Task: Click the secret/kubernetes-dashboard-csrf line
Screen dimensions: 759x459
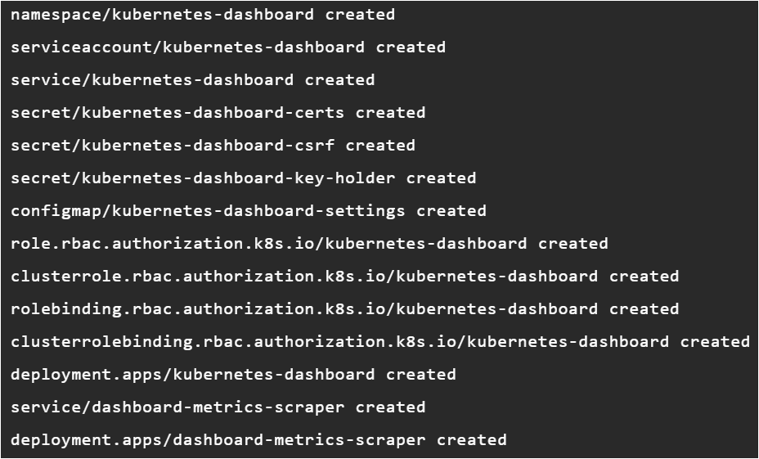Action: (x=213, y=146)
